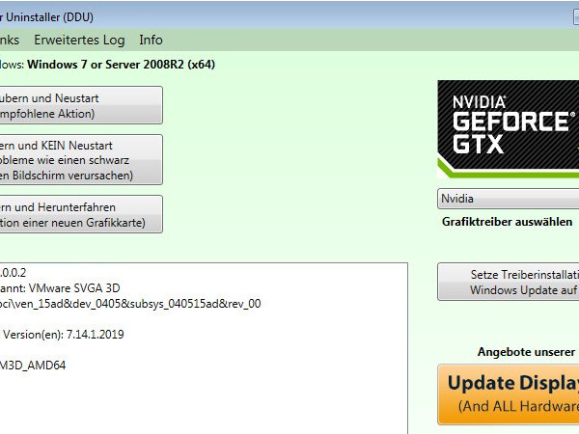Image resolution: width=579 pixels, height=434 pixels.
Task: Open the partially visible Links menu
Action: click(x=10, y=40)
